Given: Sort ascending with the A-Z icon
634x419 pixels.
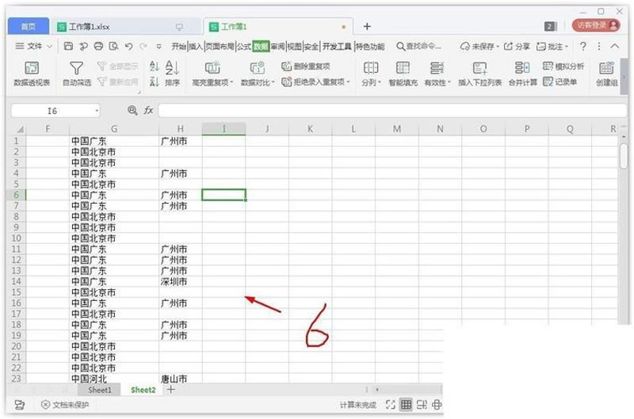Looking at the screenshot, I should (x=154, y=66).
